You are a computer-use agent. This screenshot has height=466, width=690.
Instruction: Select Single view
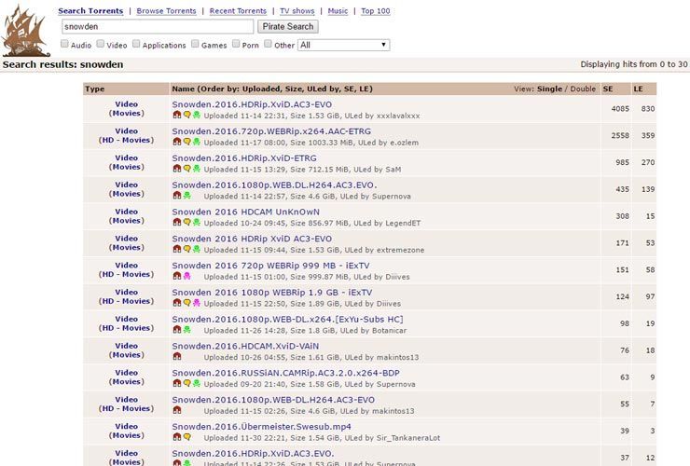click(549, 89)
